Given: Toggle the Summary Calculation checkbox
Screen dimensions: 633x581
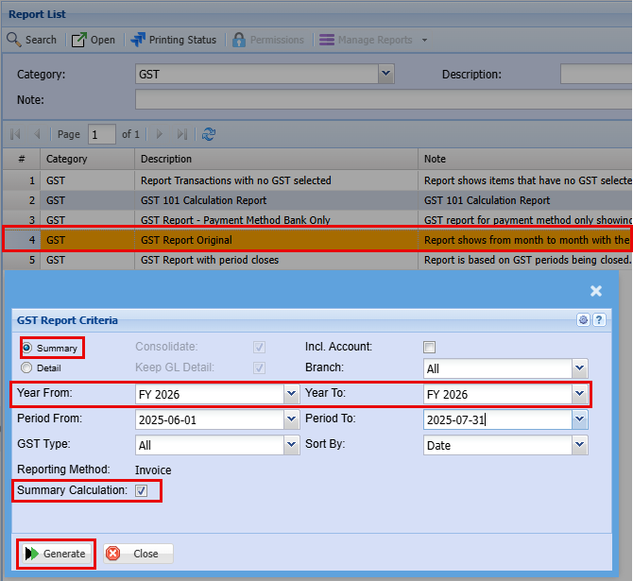Looking at the screenshot, I should click(142, 490).
